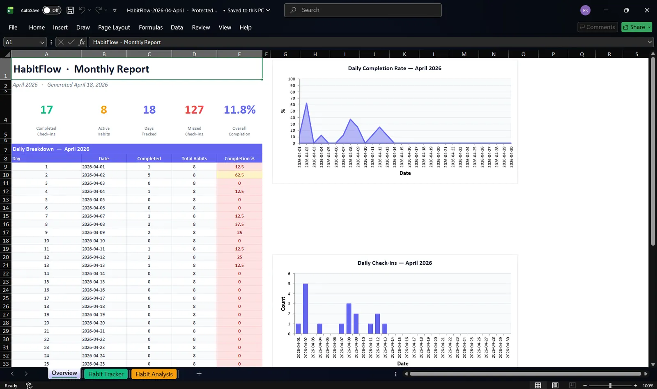Expand the formula bar with the chevron
Screen dimensions: 657x389
650,42
